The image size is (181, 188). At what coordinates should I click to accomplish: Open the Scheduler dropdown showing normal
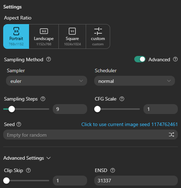(135, 81)
